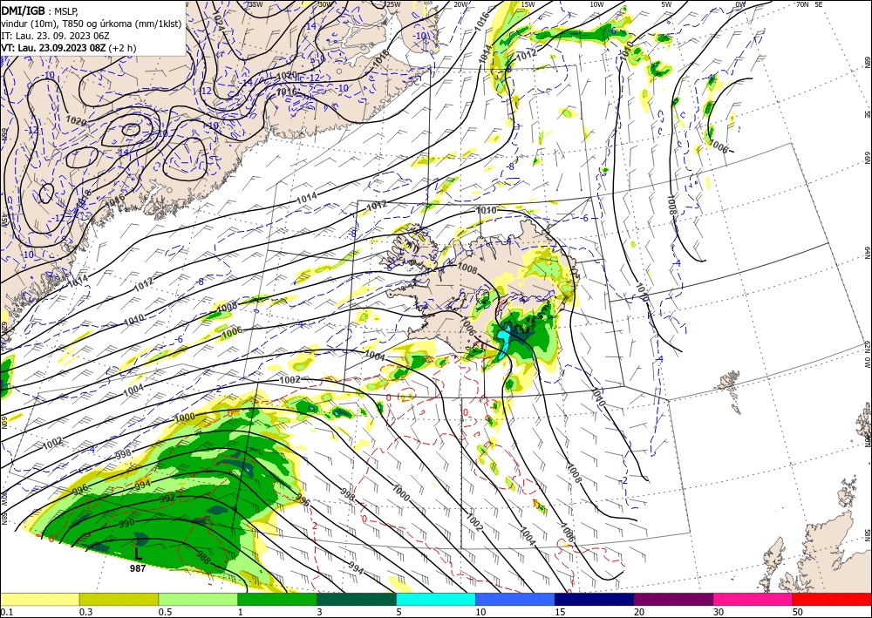
Task: Click the light green 0.5–1 legend color
Action: (198, 600)
